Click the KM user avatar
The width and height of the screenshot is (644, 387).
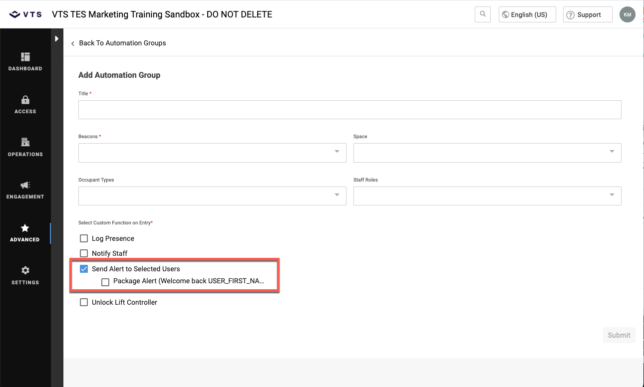click(x=627, y=14)
